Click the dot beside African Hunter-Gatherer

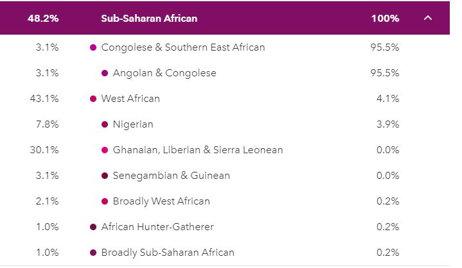point(93,227)
